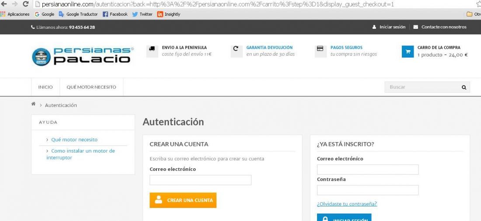
Task: Open the Inicio menu item
Action: point(45,87)
